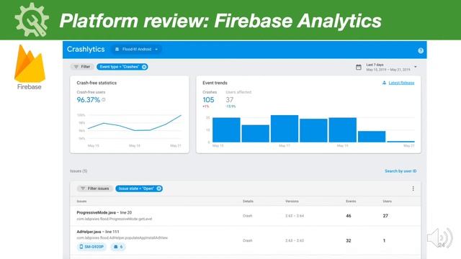
Task: Click the 105 Crashes count
Action: pos(208,100)
